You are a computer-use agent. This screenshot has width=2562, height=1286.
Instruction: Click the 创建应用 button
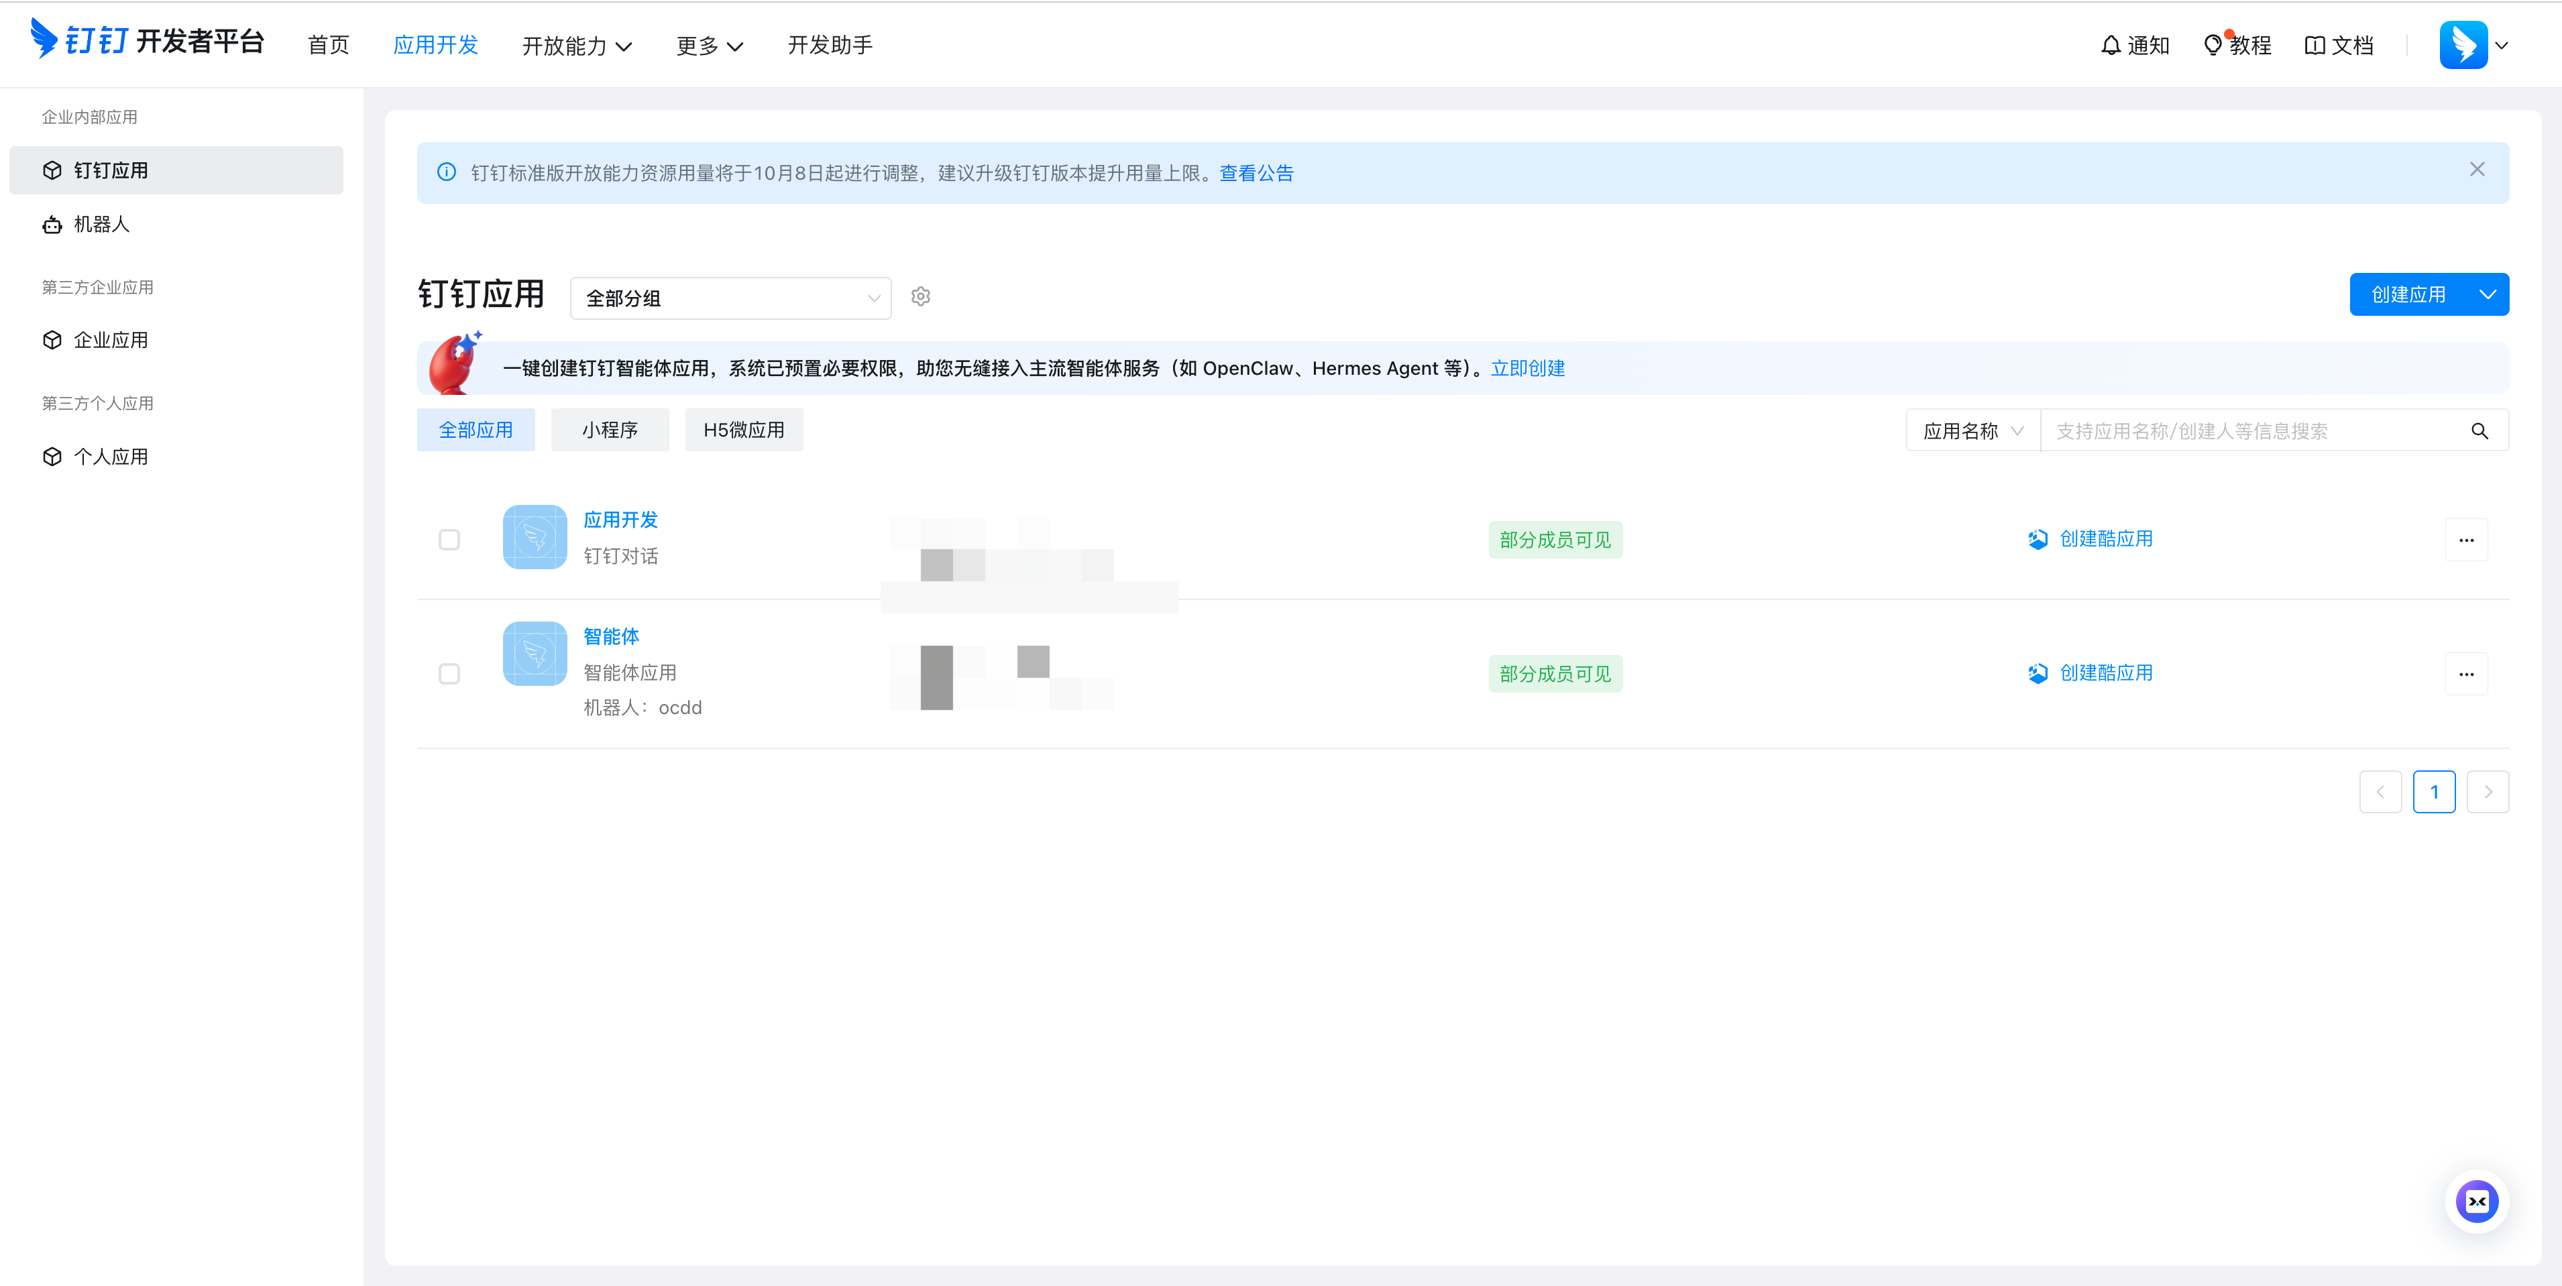click(2408, 294)
